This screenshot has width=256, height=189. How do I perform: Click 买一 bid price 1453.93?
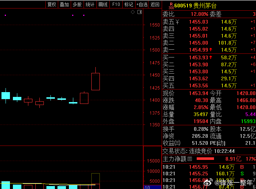coord(199,57)
